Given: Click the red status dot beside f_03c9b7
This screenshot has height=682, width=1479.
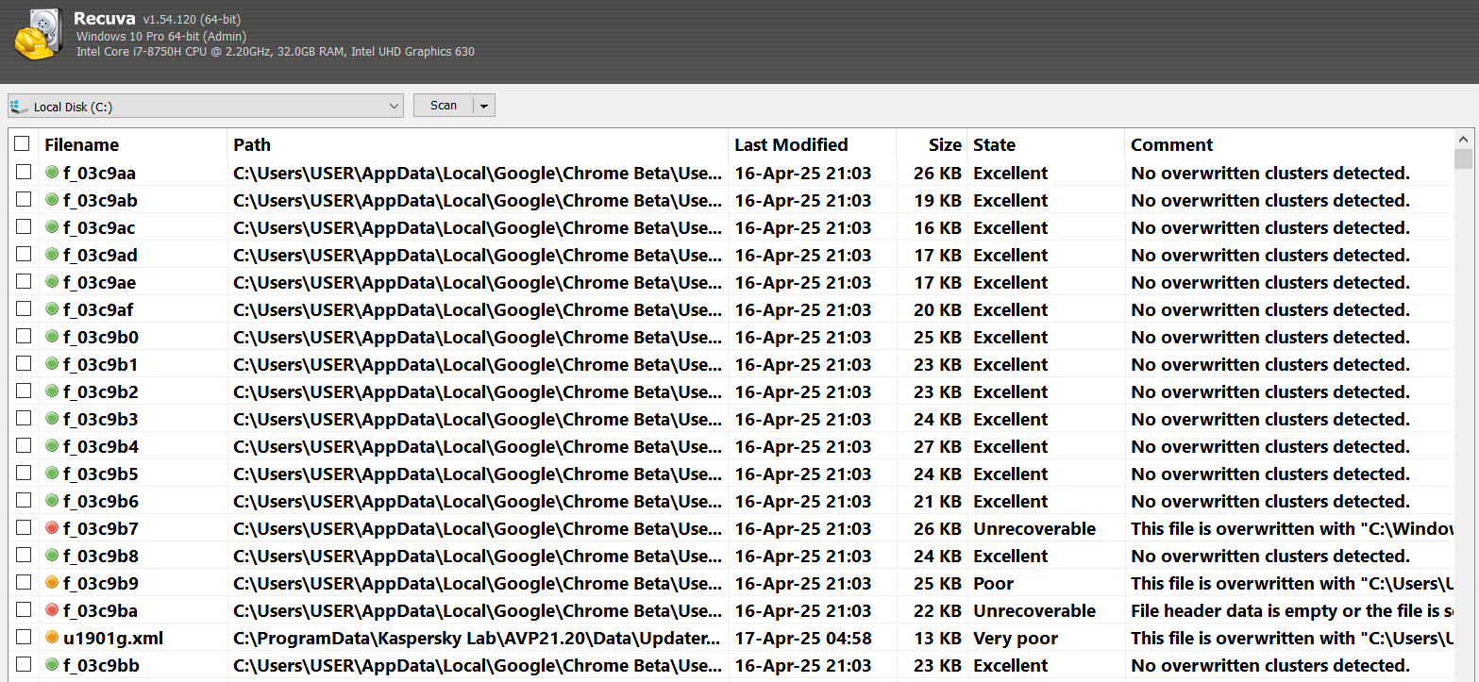Looking at the screenshot, I should [52, 528].
